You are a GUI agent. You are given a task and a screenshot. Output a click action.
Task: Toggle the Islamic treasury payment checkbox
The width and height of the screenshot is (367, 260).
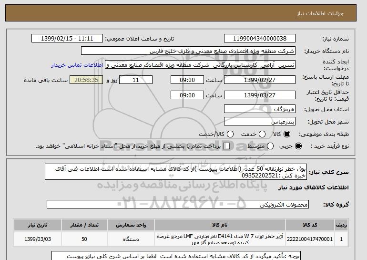click(x=226, y=146)
